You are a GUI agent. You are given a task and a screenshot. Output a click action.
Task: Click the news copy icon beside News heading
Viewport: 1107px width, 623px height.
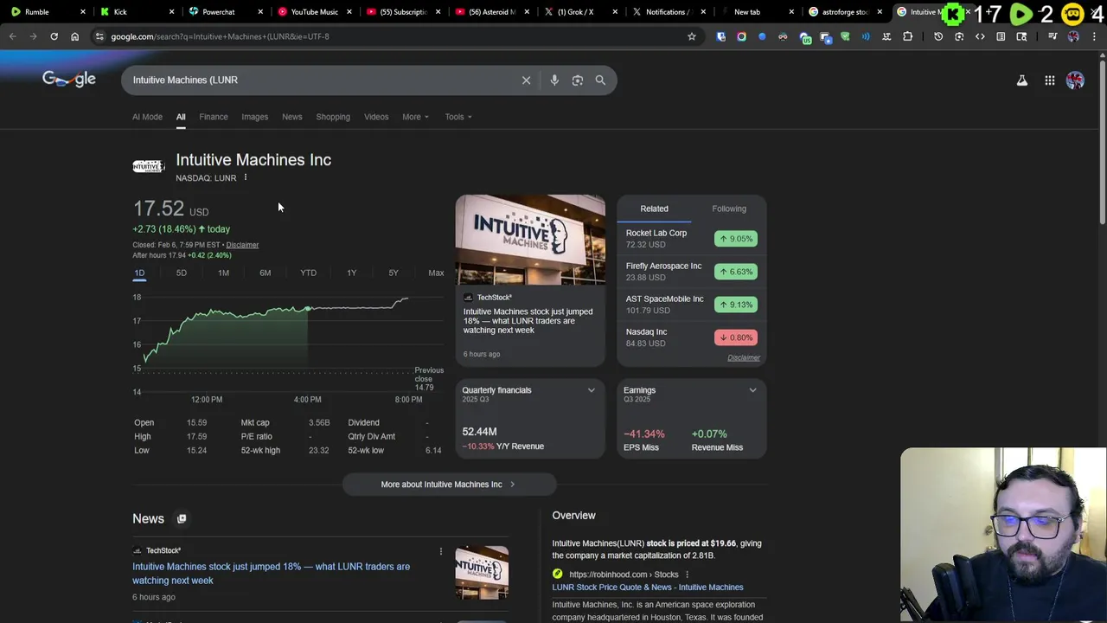(182, 519)
